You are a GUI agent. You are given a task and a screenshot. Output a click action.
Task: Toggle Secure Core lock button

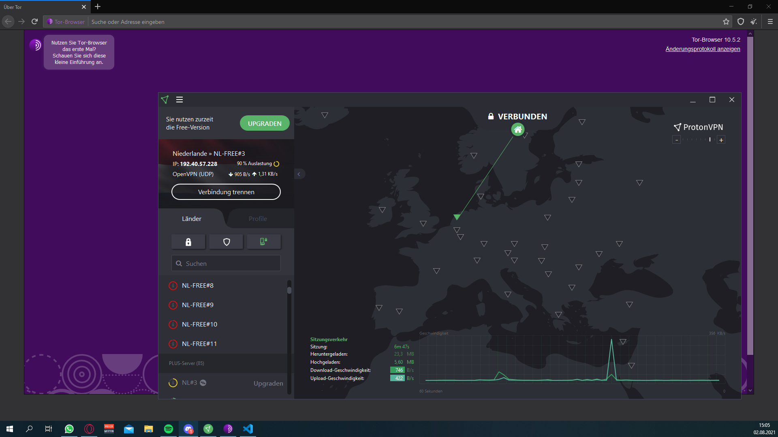coord(188,242)
